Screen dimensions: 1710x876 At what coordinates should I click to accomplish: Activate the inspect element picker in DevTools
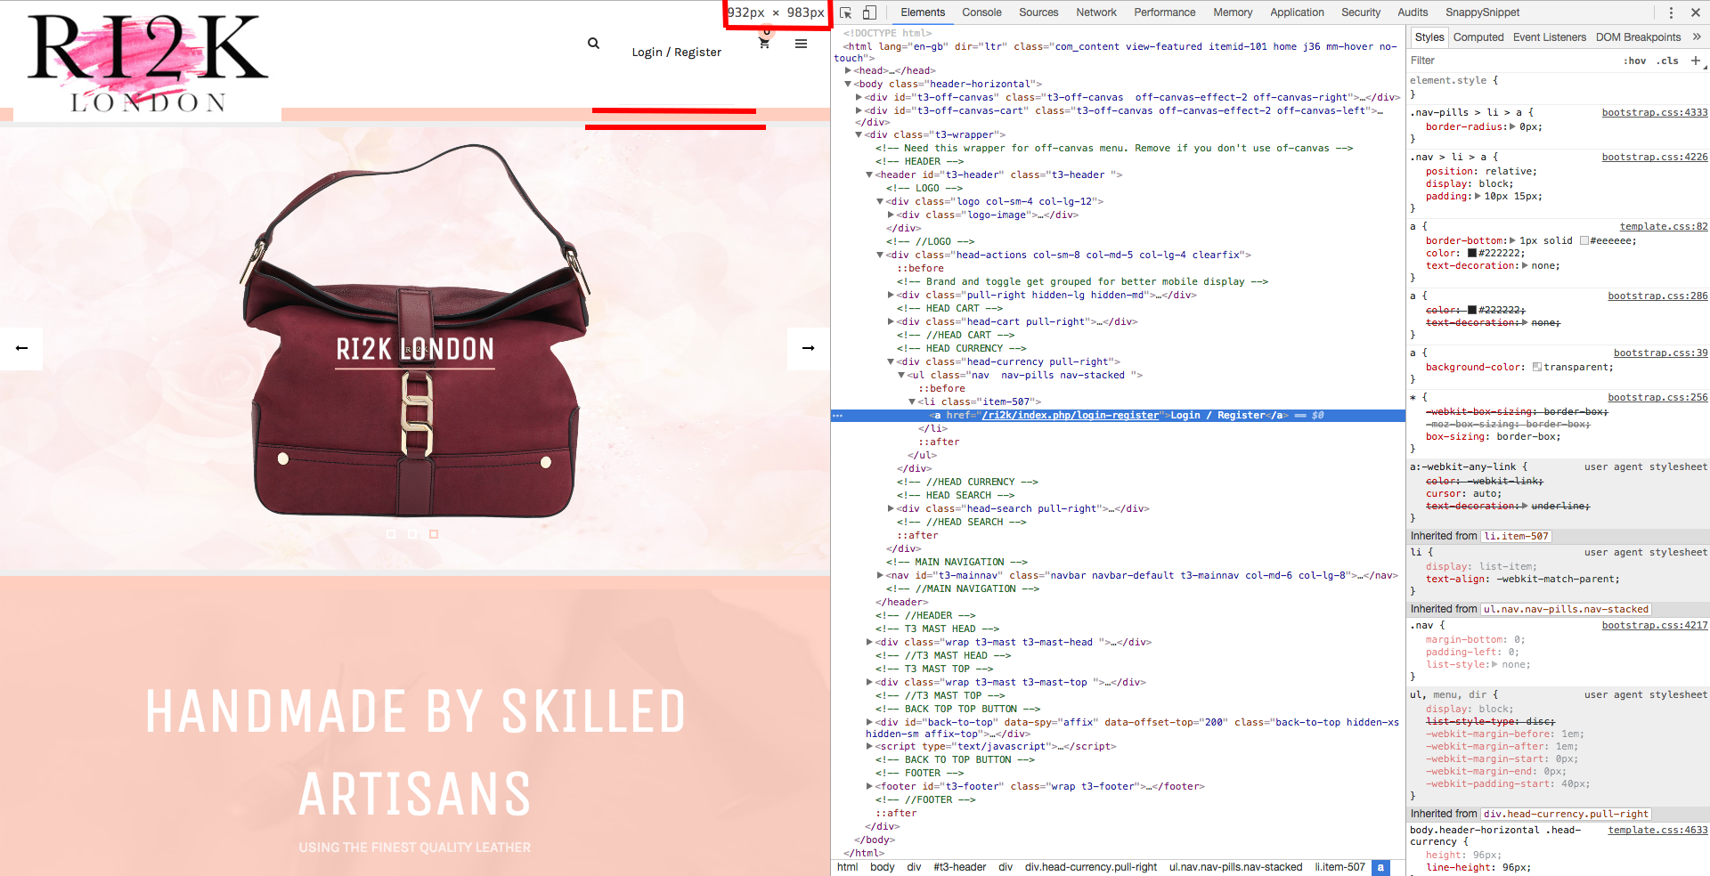pyautogui.click(x=846, y=12)
